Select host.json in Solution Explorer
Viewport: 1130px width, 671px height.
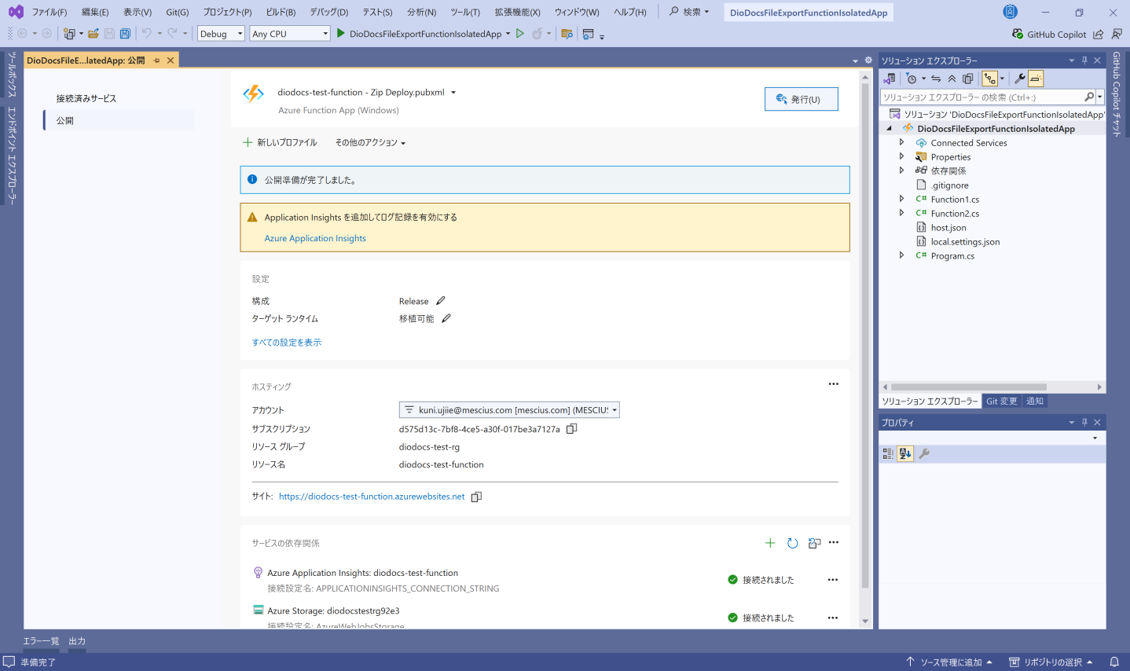[x=948, y=228]
